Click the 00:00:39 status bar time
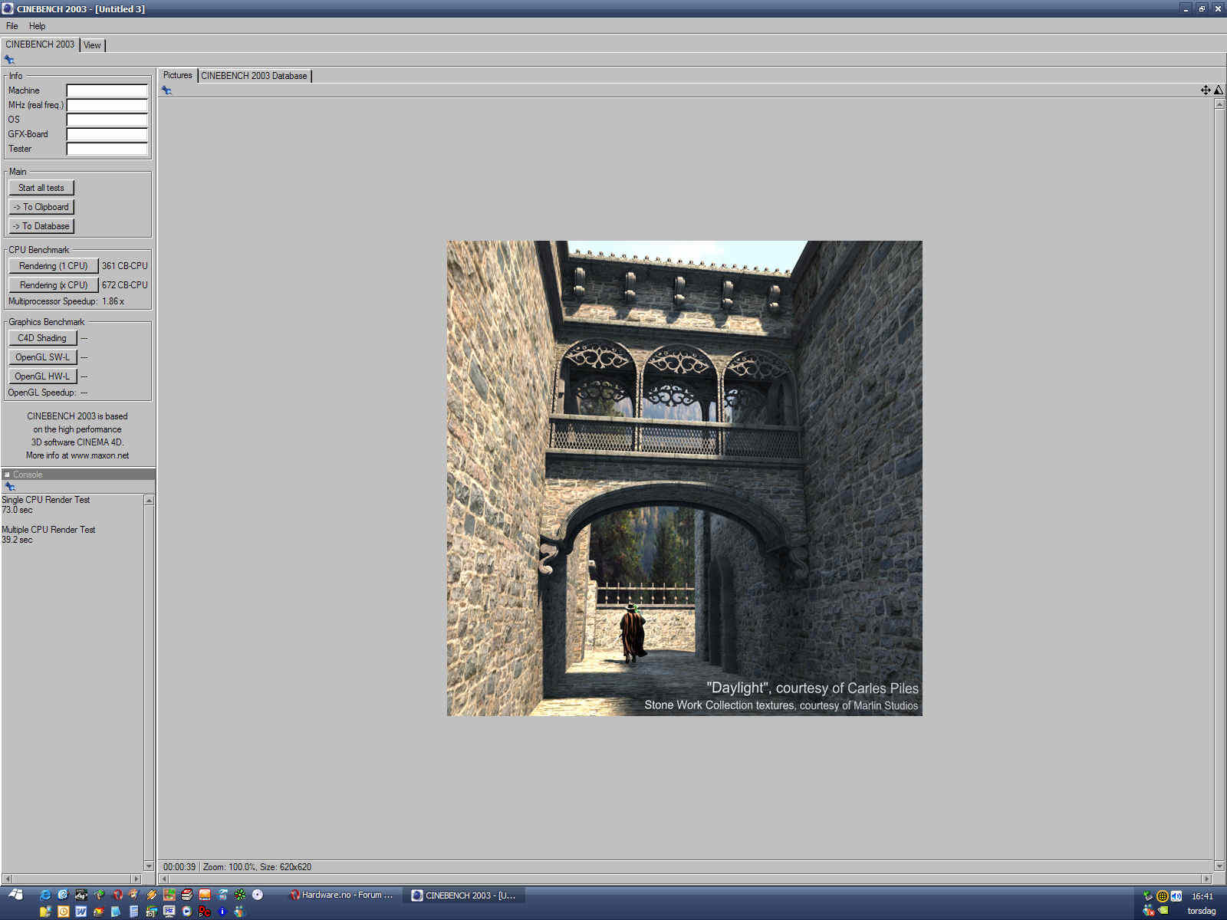 [179, 867]
